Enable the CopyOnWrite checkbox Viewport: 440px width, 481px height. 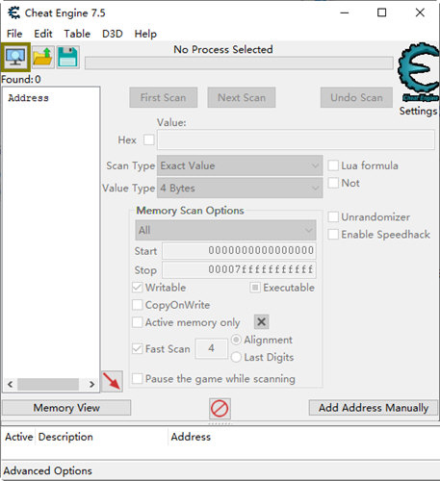(137, 305)
